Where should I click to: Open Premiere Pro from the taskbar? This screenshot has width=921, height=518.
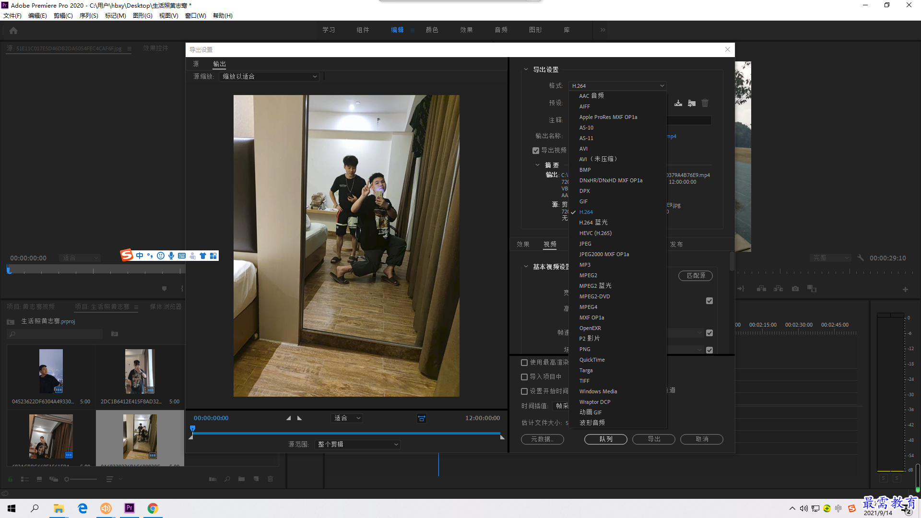point(130,508)
